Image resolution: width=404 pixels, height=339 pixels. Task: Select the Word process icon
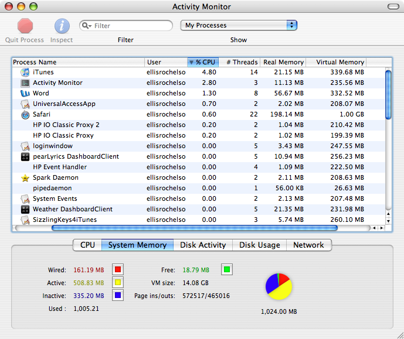point(25,93)
